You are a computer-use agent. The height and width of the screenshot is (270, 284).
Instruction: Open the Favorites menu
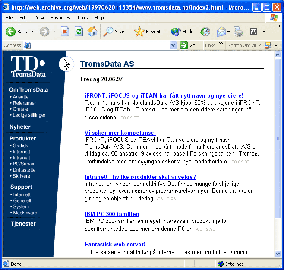(x=60, y=18)
